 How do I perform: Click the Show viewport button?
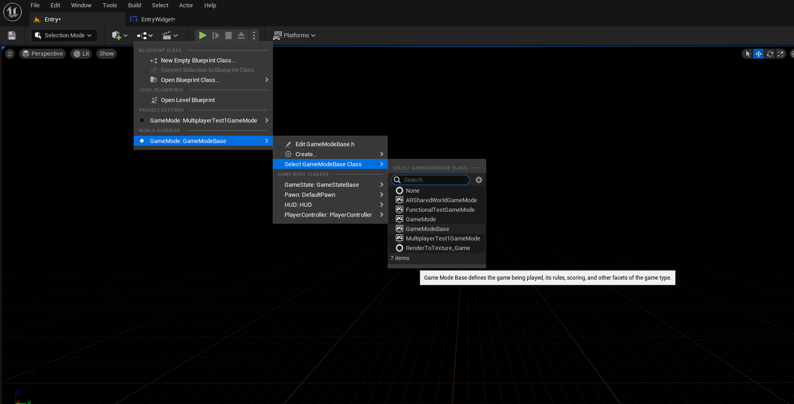106,54
